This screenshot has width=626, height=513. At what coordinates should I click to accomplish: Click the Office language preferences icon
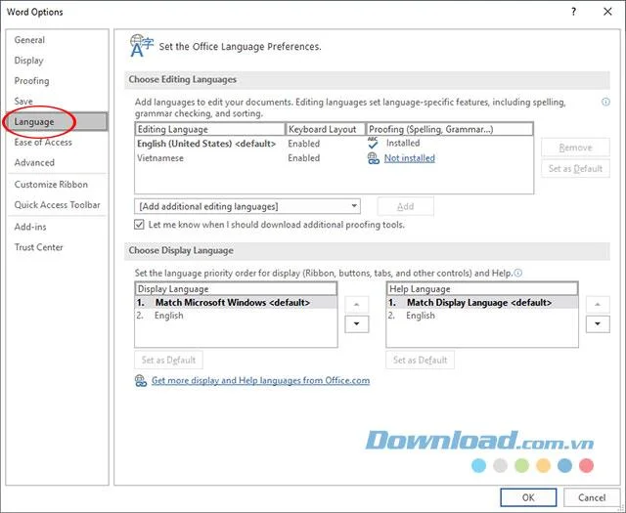(x=141, y=46)
